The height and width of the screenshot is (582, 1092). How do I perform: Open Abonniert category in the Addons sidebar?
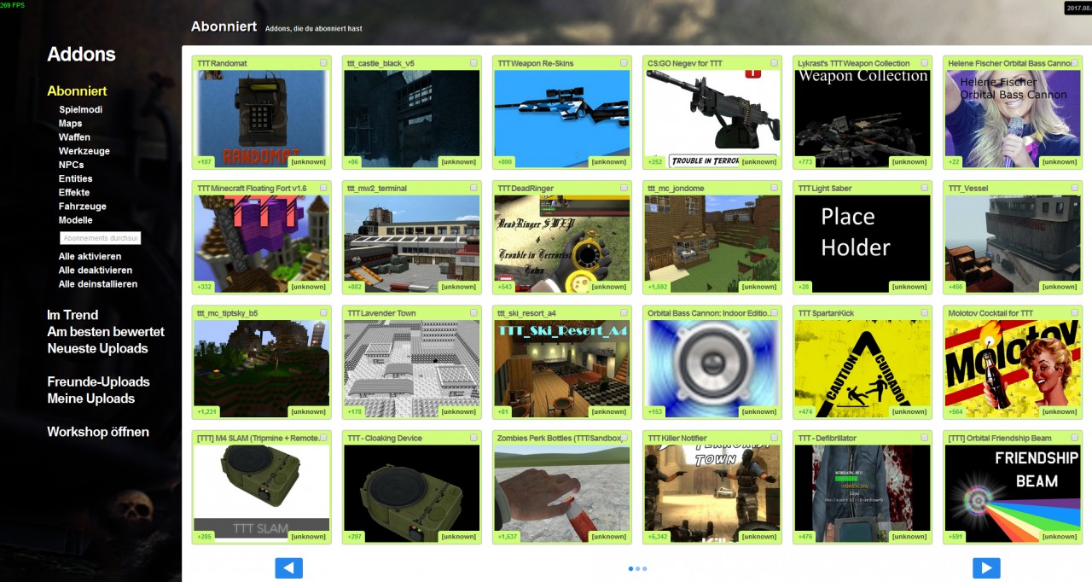coord(77,91)
